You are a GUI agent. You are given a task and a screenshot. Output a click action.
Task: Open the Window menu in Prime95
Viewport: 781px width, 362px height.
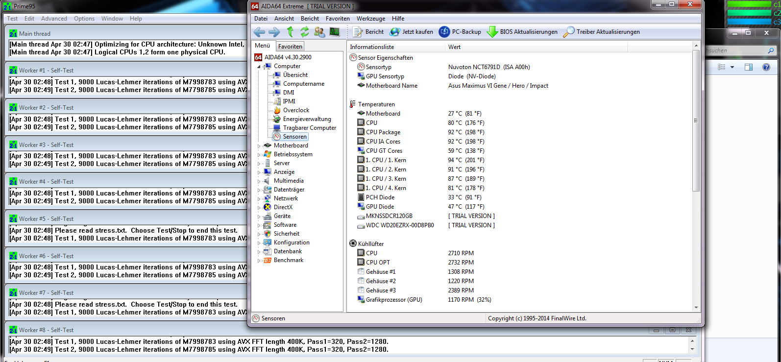click(x=112, y=19)
